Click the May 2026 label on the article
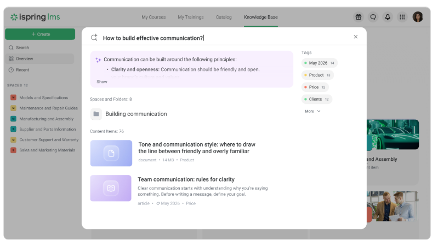This screenshot has height=245, width=438. [168, 203]
